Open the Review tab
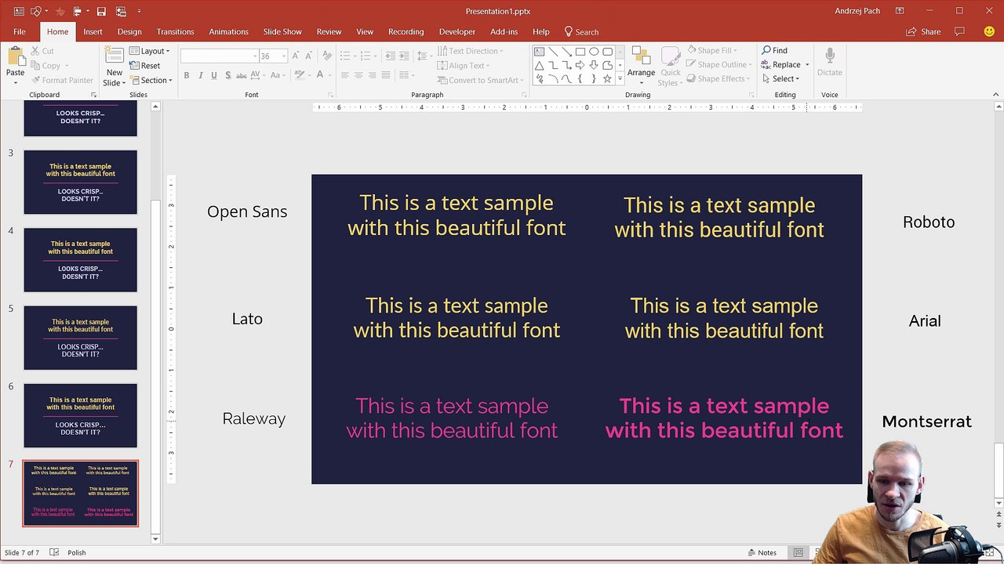This screenshot has height=564, width=1004. 329,31
